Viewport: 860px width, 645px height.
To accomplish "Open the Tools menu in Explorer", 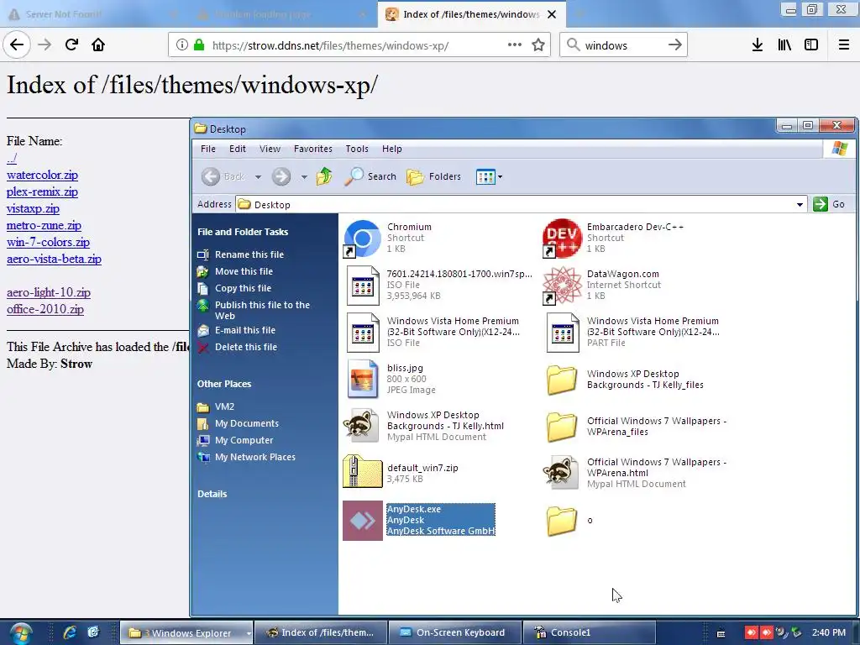I will coord(356,149).
